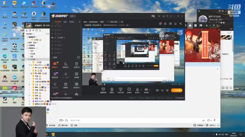
Task: Add the 摄像头 camera source
Action: (x=112, y=90)
